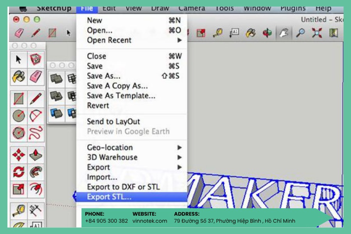Open the Draw menu
351x234 pixels.
coord(160,9)
